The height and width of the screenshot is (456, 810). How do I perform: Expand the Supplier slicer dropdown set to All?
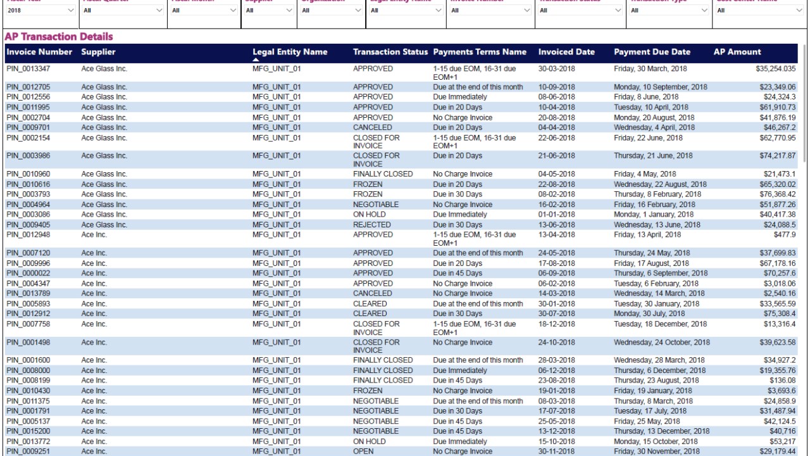coord(268,11)
